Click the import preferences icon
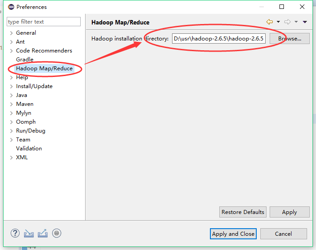This screenshot has width=316, height=250. (29, 234)
